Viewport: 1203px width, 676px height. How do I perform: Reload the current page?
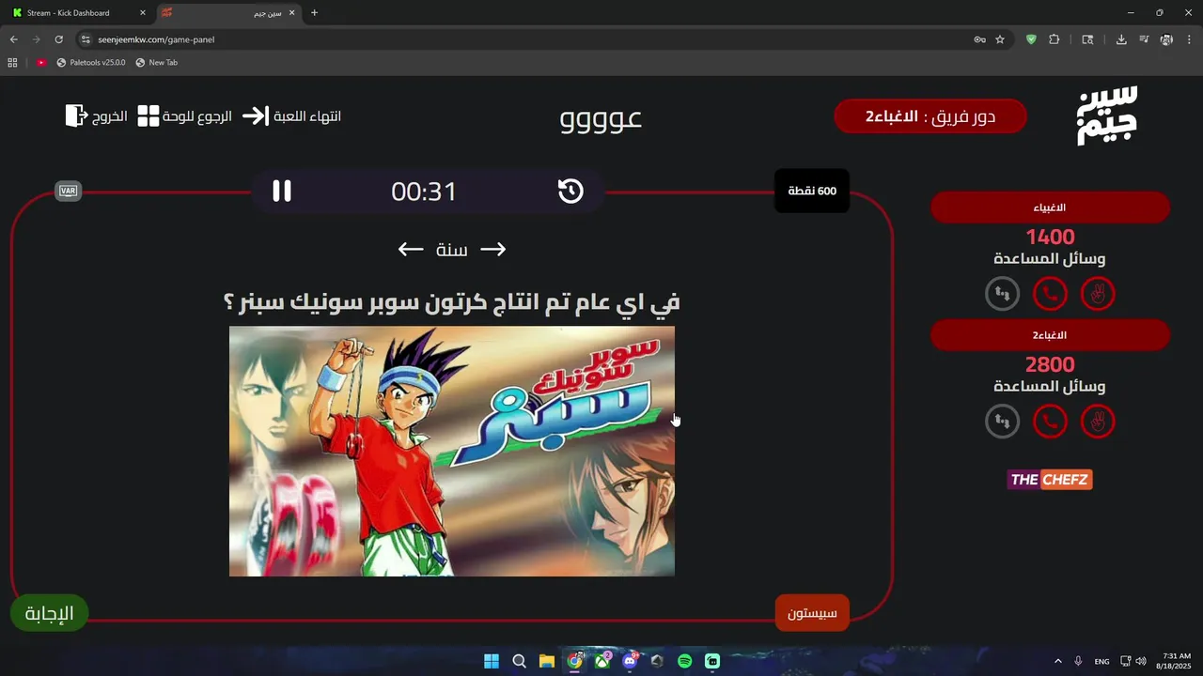click(59, 39)
